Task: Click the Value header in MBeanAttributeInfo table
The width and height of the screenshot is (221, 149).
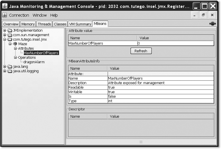Action: tap(161, 68)
